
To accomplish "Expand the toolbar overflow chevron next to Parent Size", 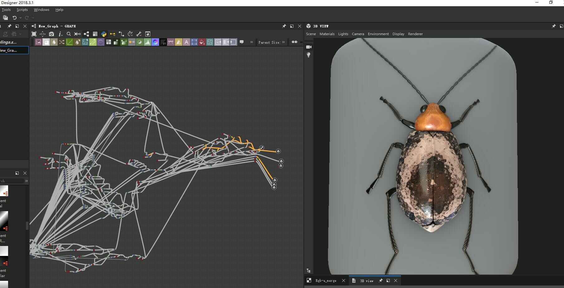I will (x=251, y=42).
